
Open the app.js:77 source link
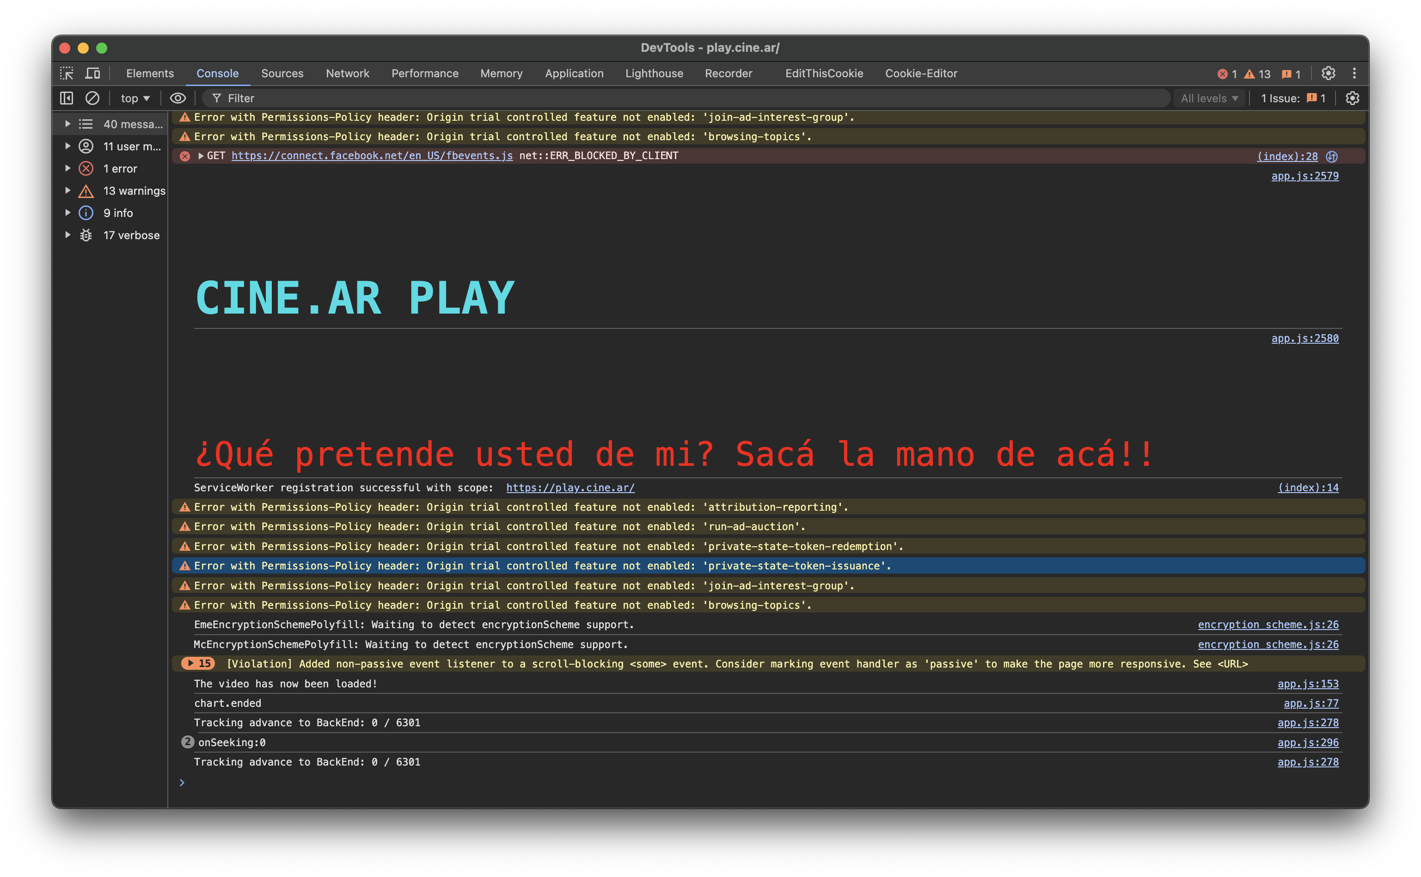click(1311, 703)
